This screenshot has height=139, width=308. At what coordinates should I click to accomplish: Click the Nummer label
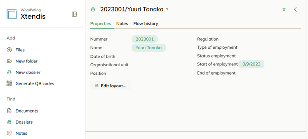coord(99,39)
